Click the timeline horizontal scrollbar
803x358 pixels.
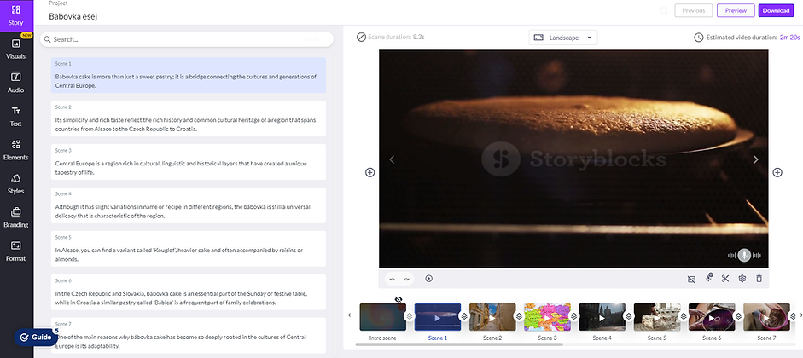tap(459, 344)
